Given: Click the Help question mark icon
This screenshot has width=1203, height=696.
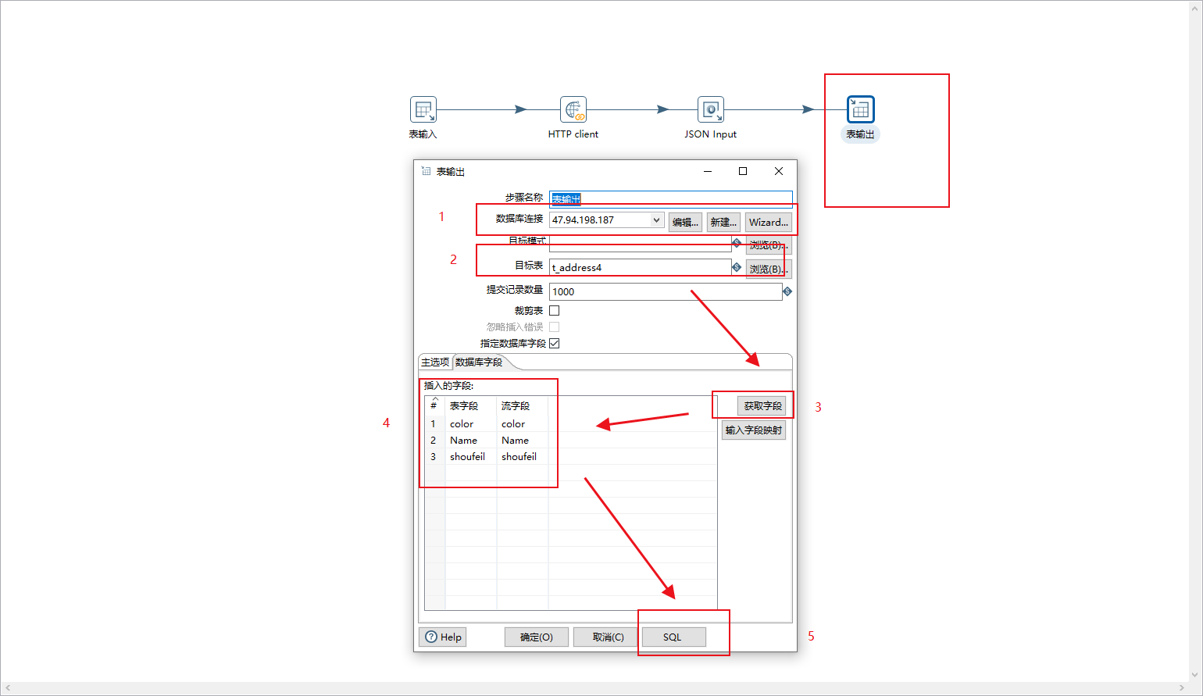Looking at the screenshot, I should 430,637.
